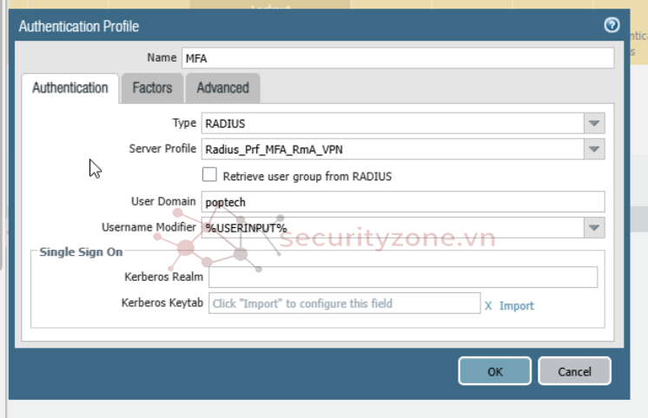
Task: Switch to the Authentication tab
Action: (70, 88)
